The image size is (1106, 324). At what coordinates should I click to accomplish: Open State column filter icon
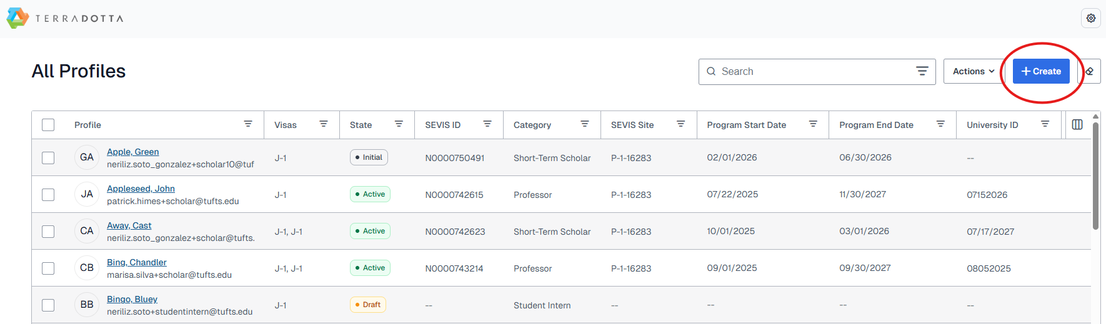(399, 124)
